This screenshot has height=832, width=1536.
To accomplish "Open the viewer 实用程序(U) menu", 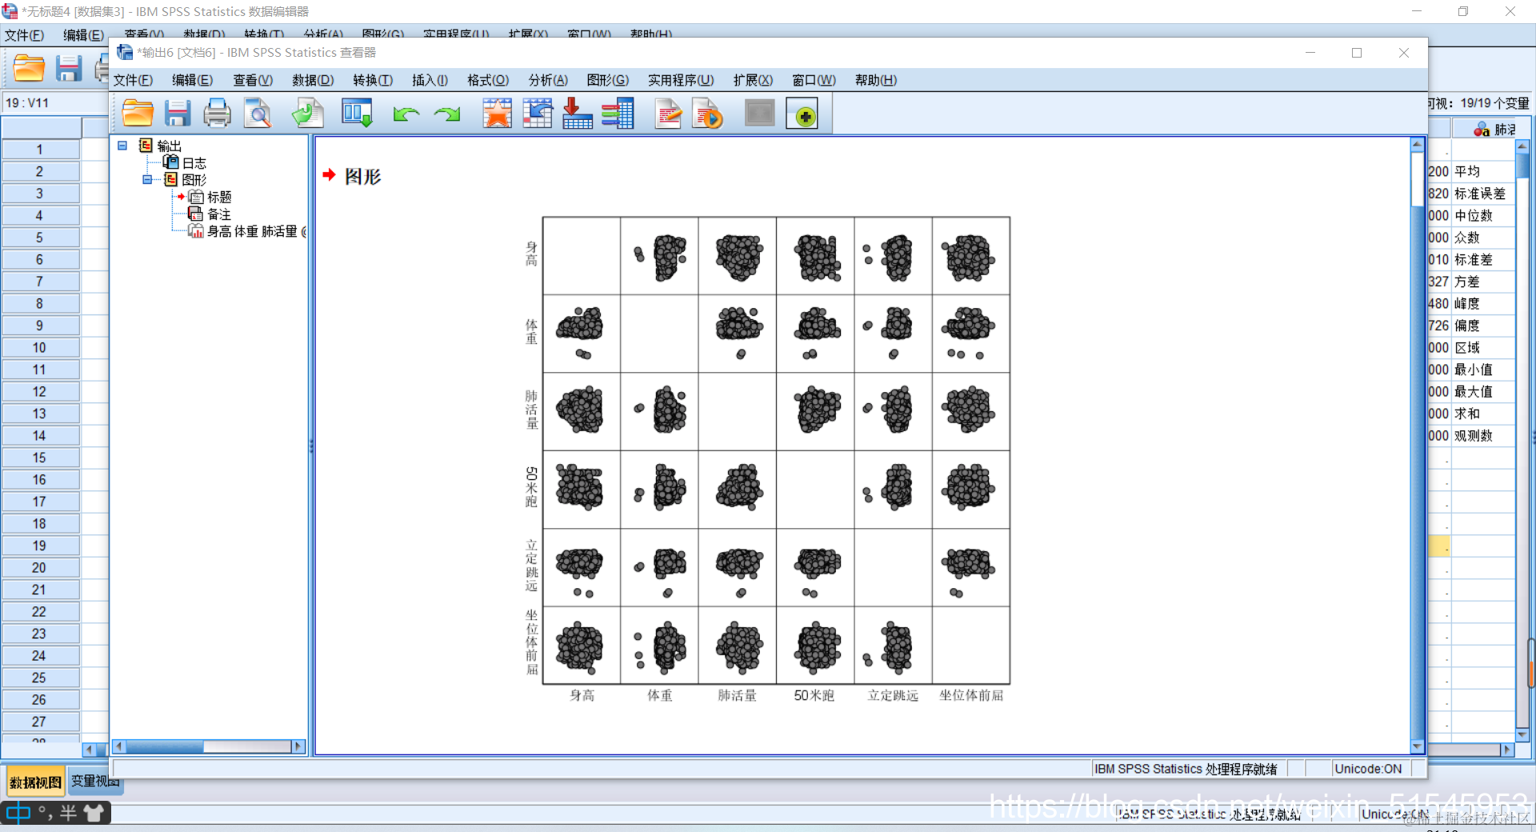I will (681, 80).
